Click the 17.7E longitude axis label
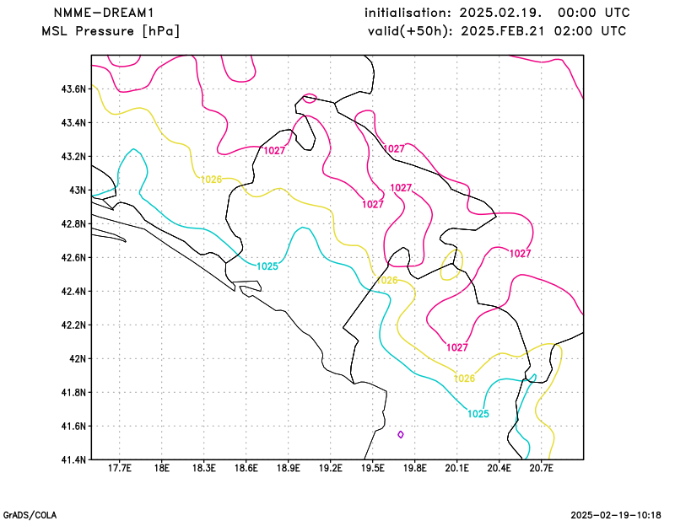This screenshot has width=675, height=521. 119,468
